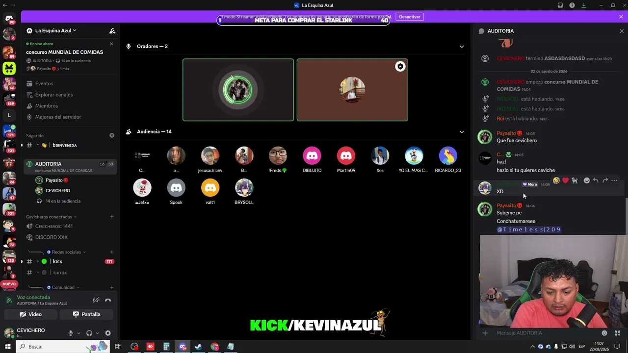Open attachment plus button in chat
Screen dimensions: 628x353
(x=485, y=333)
